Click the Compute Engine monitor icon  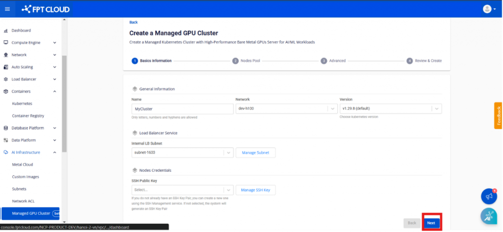(5, 43)
